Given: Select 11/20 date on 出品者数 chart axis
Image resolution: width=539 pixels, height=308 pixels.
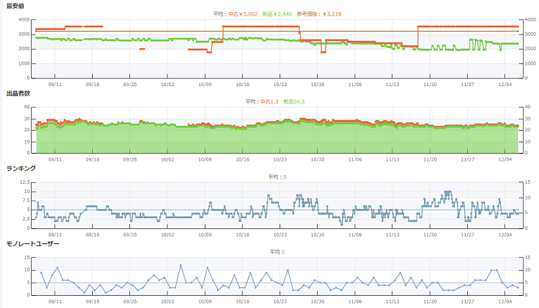Looking at the screenshot, I should click(430, 159).
